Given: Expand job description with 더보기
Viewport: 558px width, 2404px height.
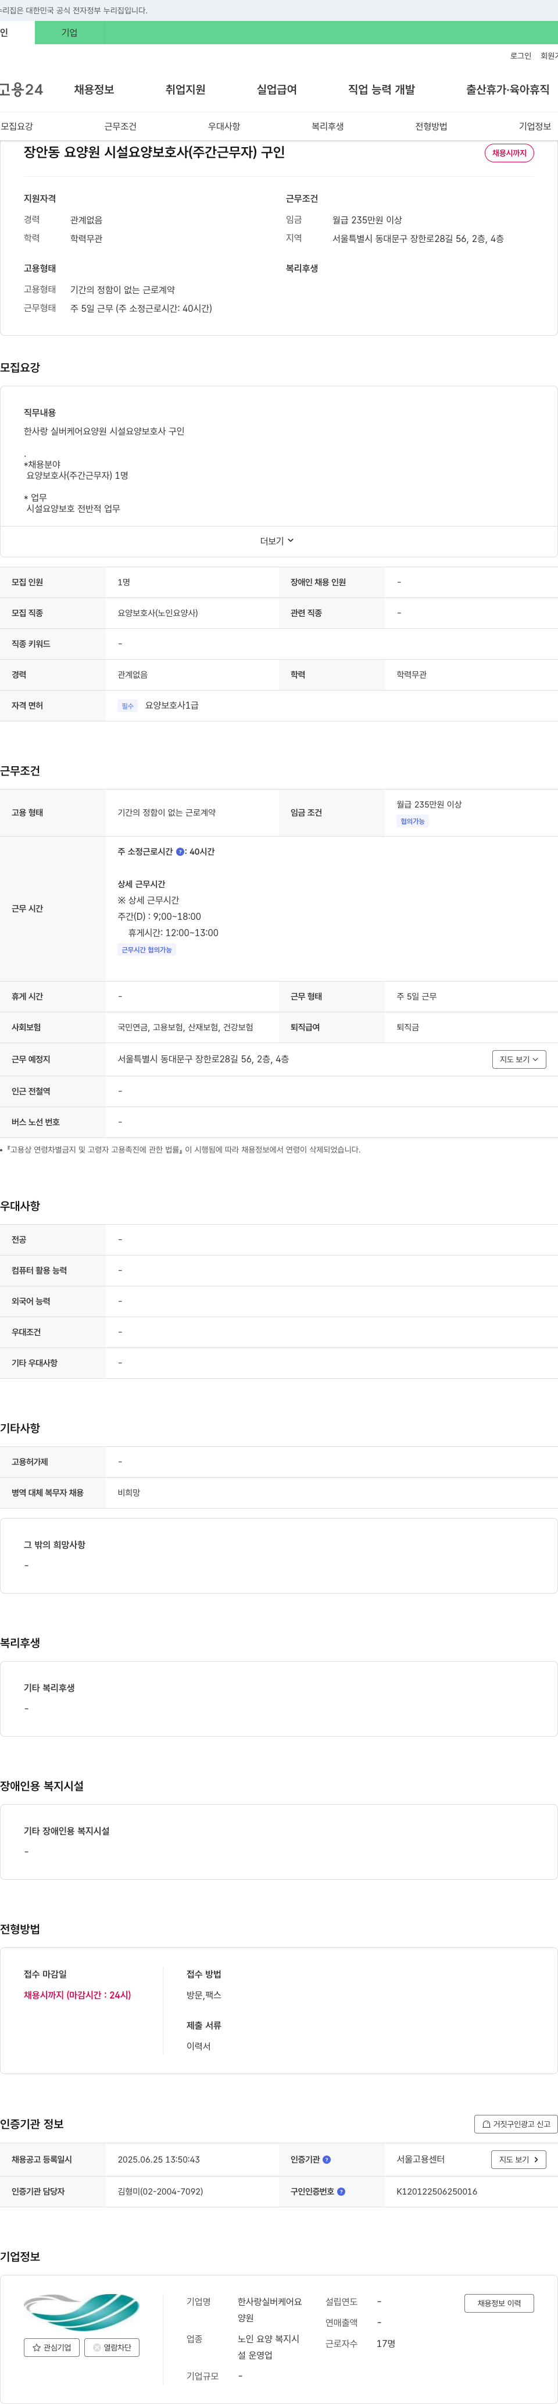Looking at the screenshot, I should [278, 541].
